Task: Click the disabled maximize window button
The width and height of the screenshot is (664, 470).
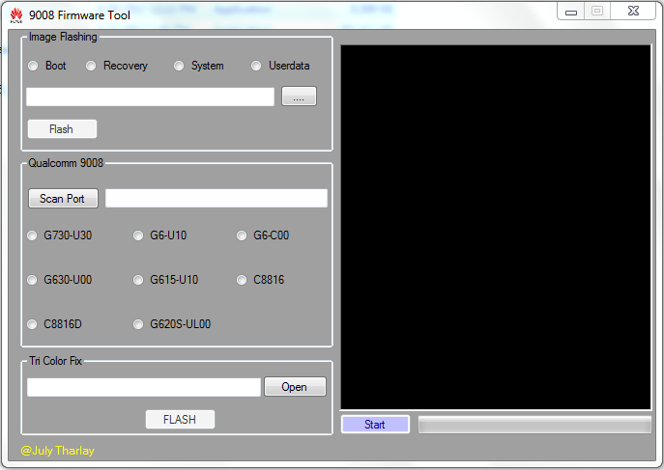Action: 597,12
